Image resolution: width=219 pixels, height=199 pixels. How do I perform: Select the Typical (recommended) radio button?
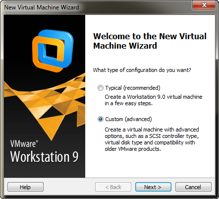point(101,88)
